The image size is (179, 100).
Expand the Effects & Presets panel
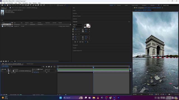[x=77, y=16]
